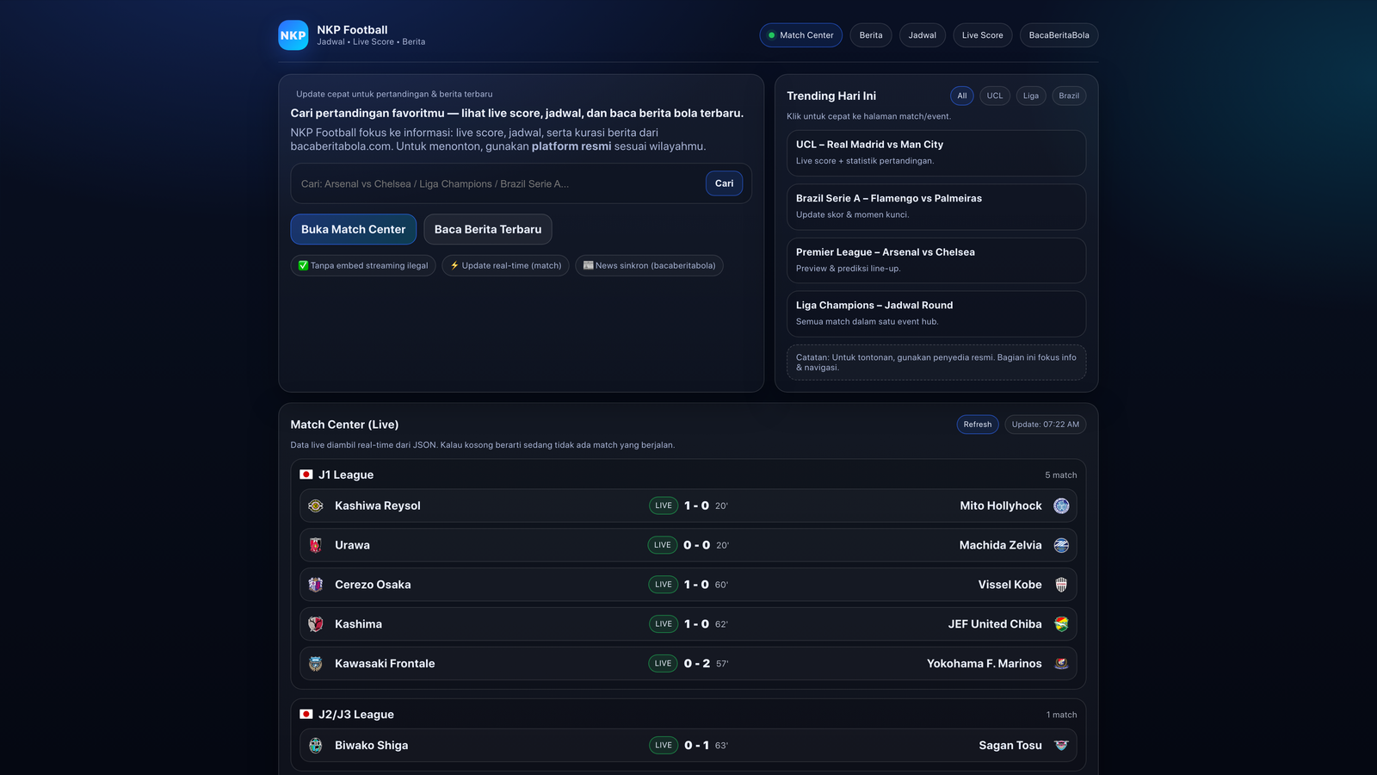Click the newspaper icon on News sinkron badge
Viewport: 1377px width, 775px height.
pyautogui.click(x=588, y=265)
